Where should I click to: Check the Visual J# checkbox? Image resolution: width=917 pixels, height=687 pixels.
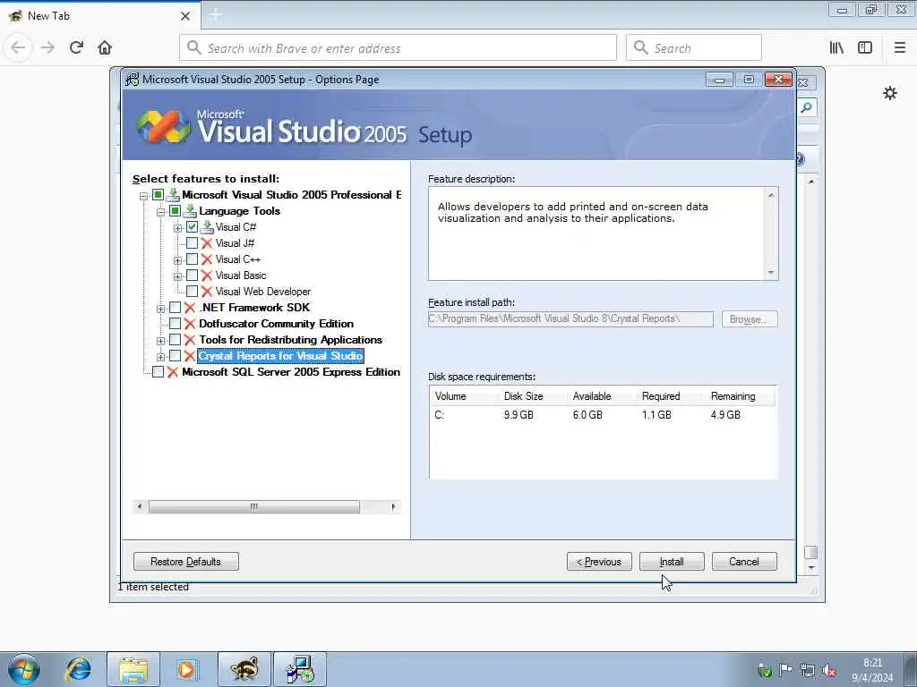192,243
